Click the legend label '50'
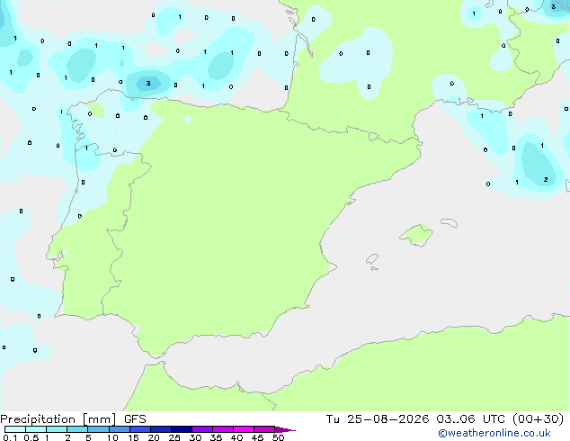Viewport: 570px width, 441px height. pos(279,437)
